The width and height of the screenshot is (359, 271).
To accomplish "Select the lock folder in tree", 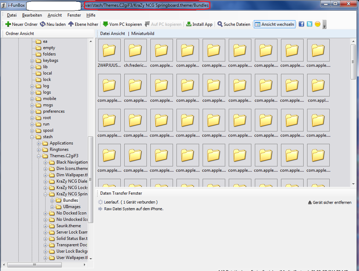I will coord(47,79).
